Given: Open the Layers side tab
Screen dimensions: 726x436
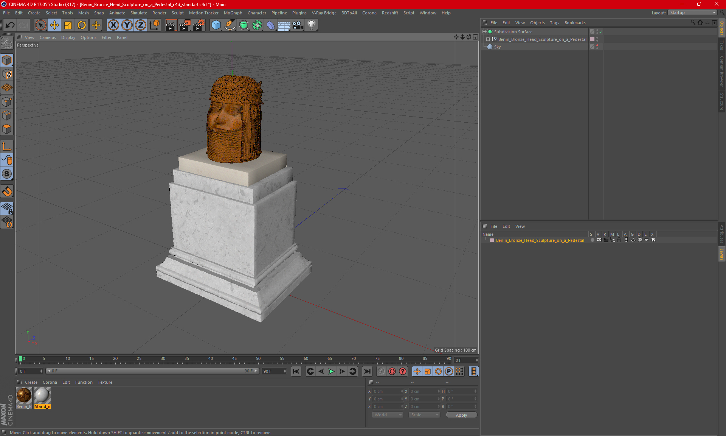Looking at the screenshot, I should point(722,254).
